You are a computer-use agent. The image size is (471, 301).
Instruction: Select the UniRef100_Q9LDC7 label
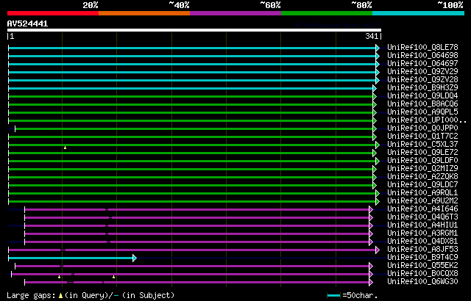(422, 185)
